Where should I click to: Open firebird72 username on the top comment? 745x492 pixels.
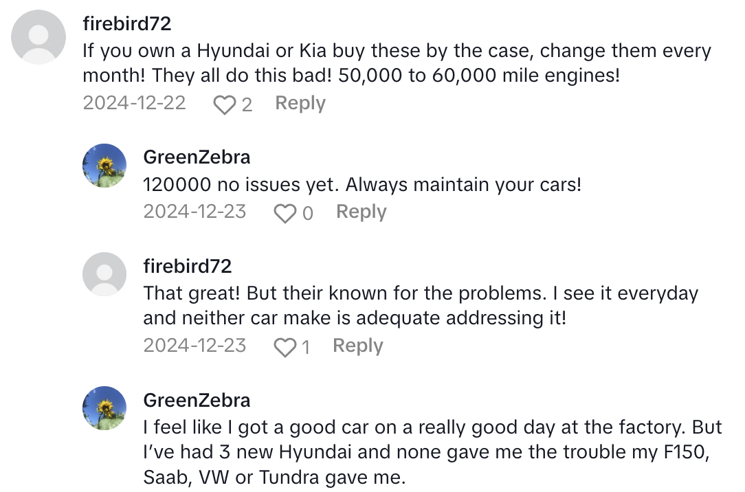(x=127, y=23)
